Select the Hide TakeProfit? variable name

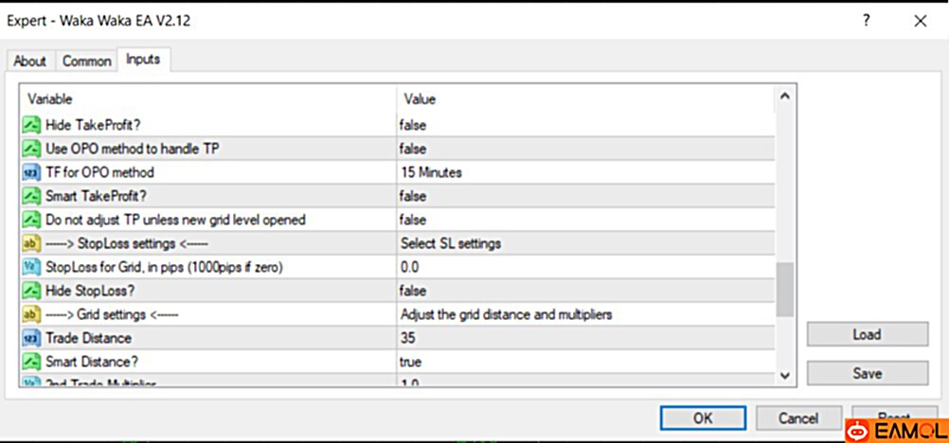[x=91, y=125]
